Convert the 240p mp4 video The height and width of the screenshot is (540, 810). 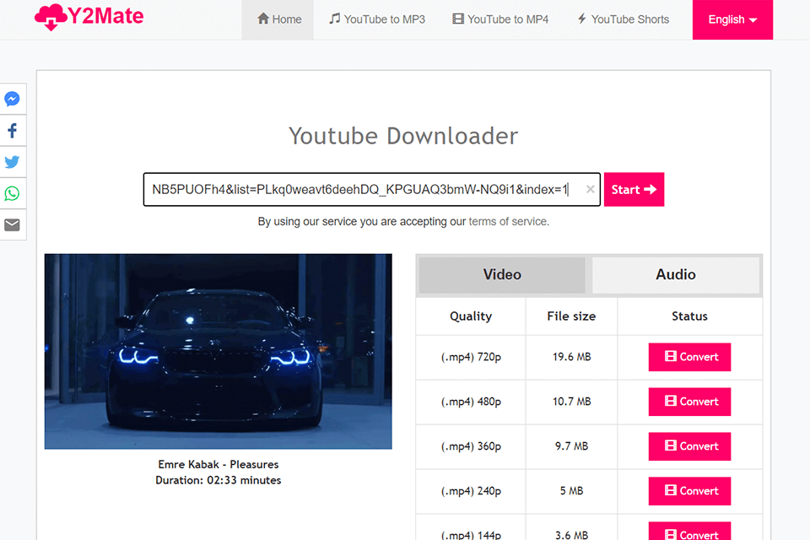(689, 491)
